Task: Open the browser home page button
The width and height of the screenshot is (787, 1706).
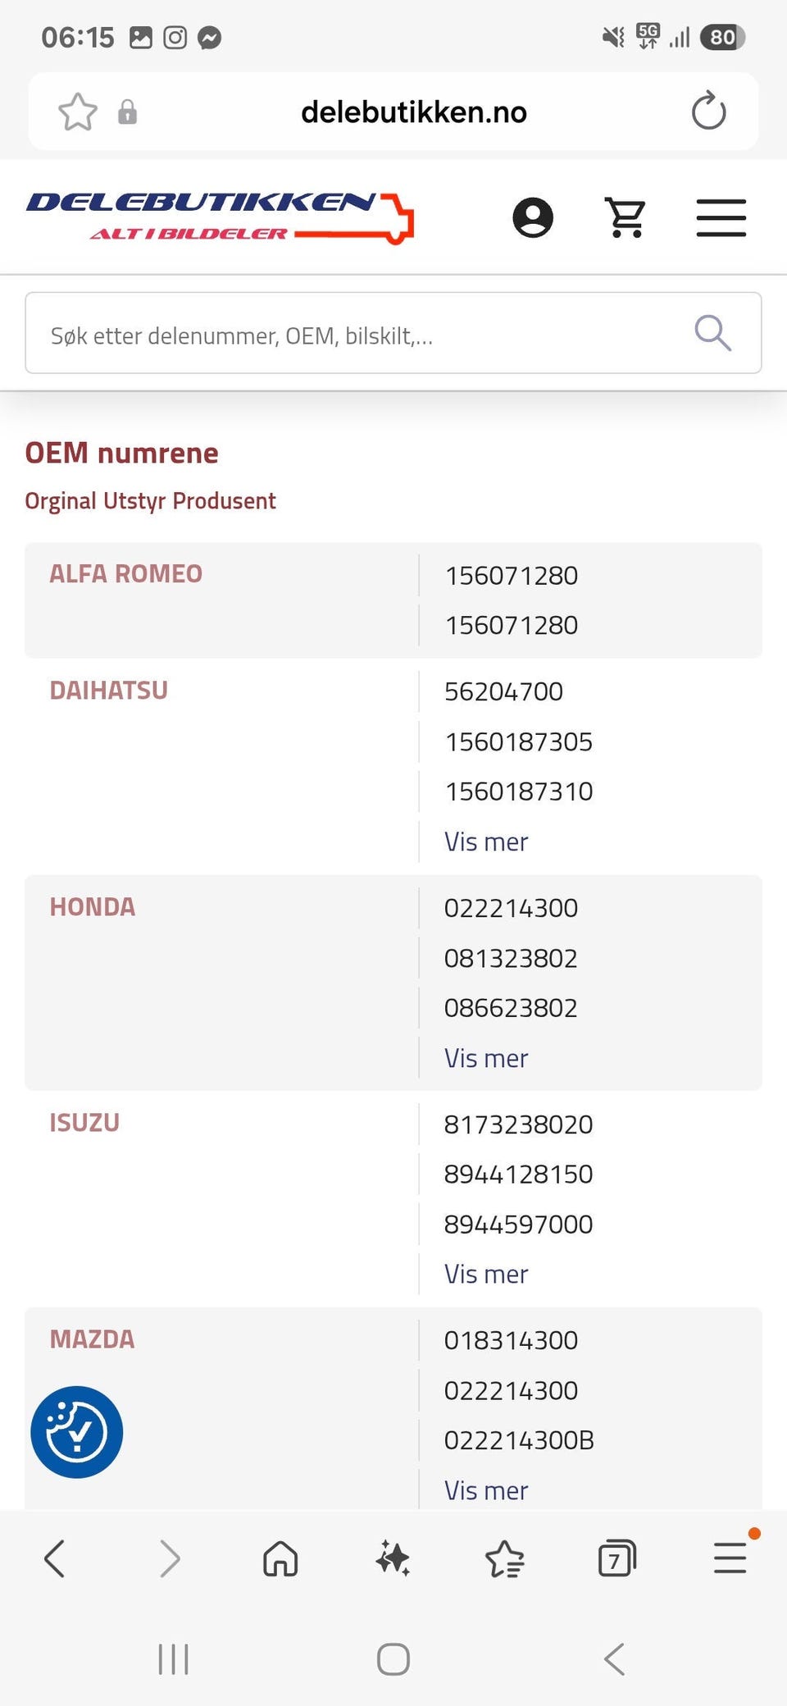Action: [280, 1558]
